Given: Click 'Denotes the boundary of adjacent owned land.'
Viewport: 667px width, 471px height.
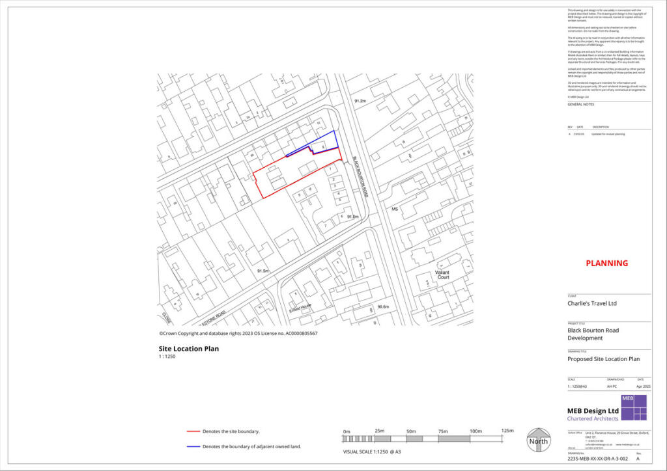Looking at the screenshot, I should (x=252, y=447).
